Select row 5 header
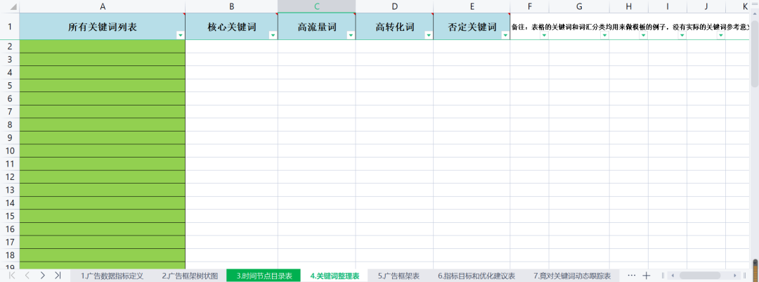The image size is (759, 282). coord(10,86)
